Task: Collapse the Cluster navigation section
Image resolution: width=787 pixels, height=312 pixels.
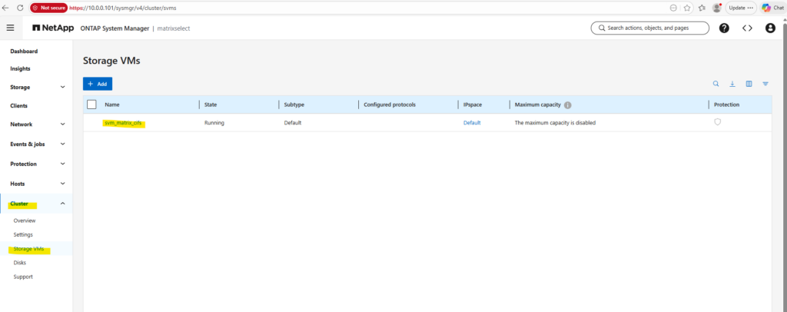Action: pos(62,204)
